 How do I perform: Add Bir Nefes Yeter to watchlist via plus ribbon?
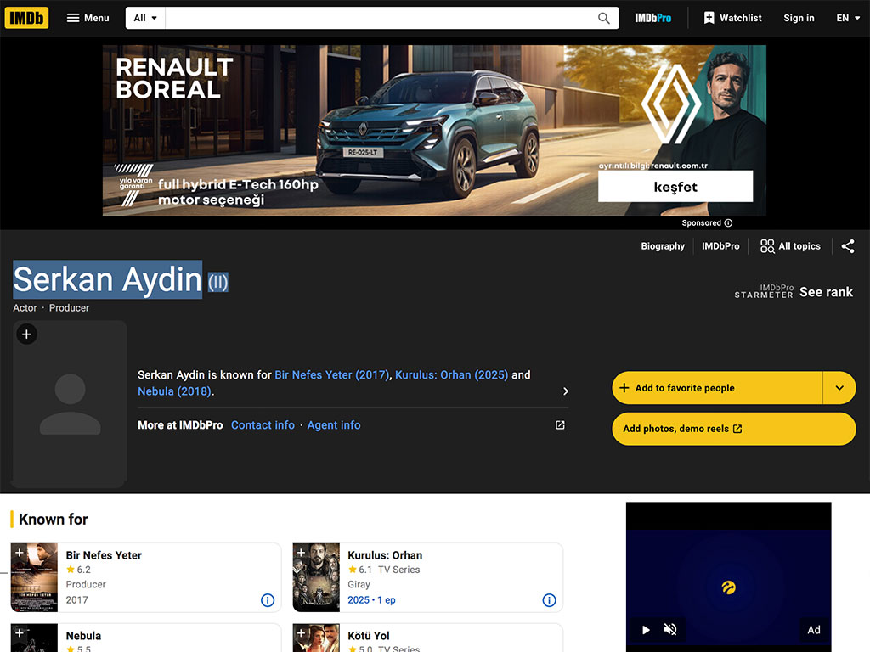pyautogui.click(x=19, y=552)
